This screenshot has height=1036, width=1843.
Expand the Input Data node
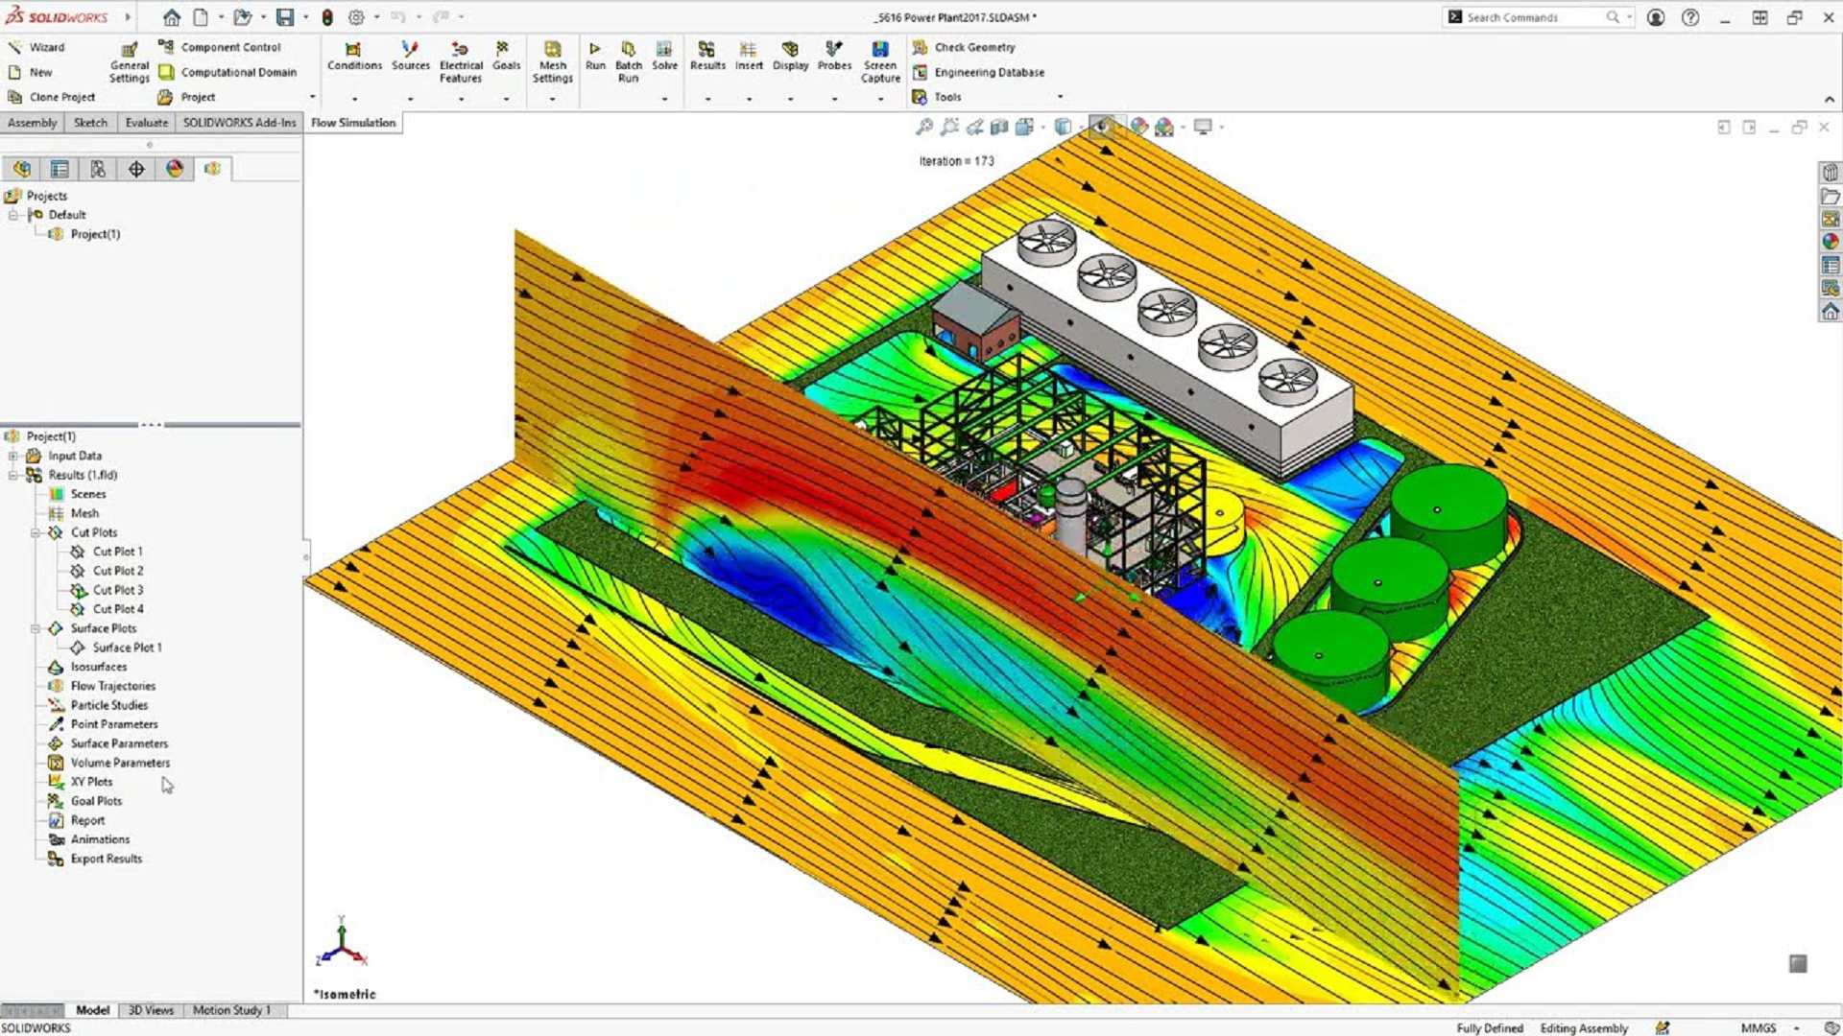click(x=13, y=456)
